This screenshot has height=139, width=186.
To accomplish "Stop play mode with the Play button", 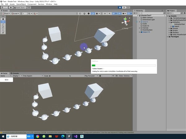I will [120, 7].
